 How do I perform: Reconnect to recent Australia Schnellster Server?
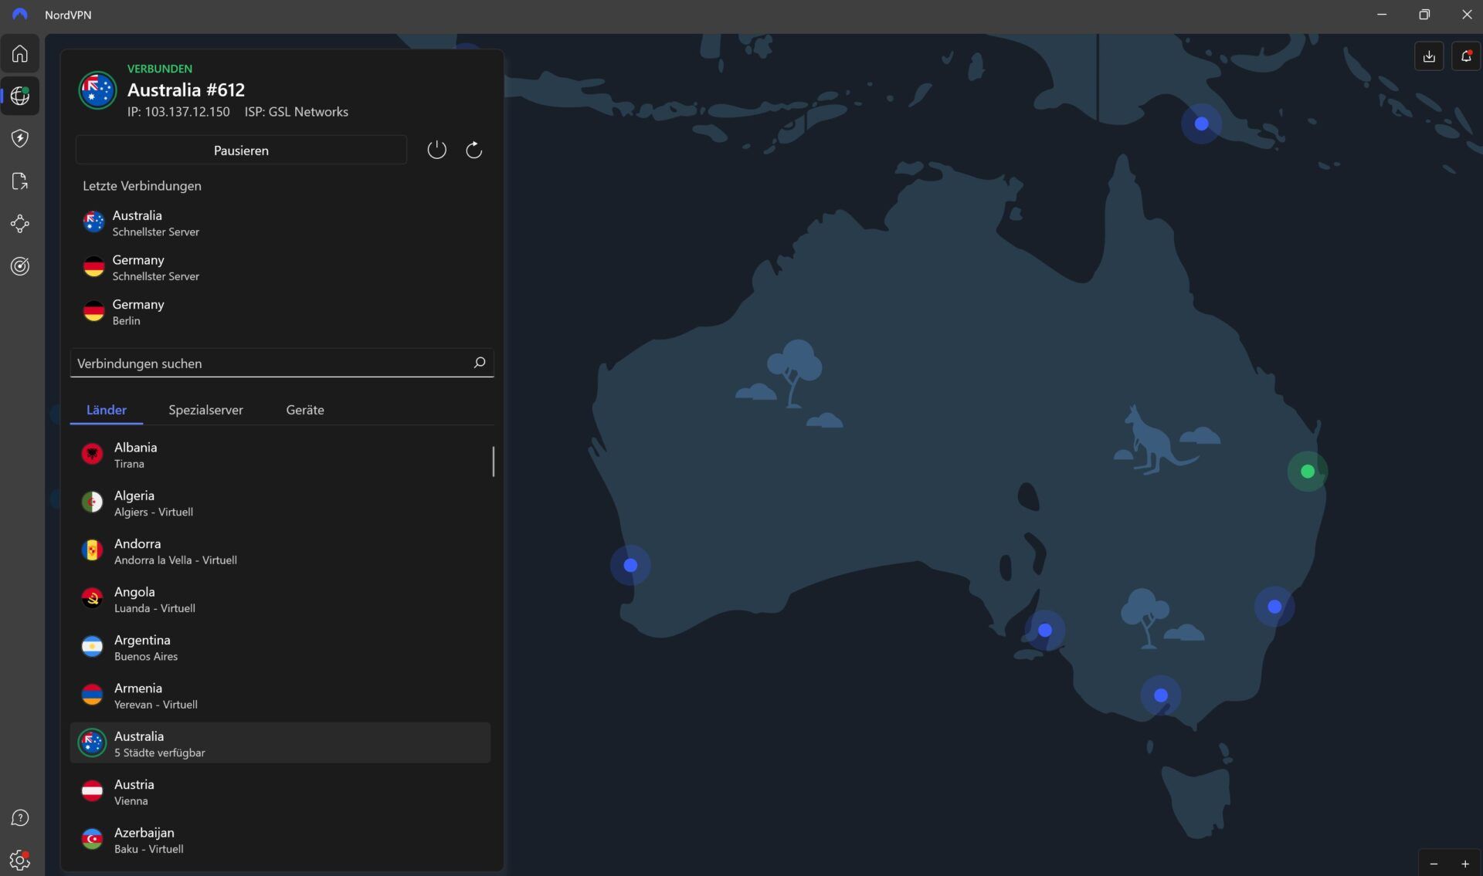click(x=281, y=222)
